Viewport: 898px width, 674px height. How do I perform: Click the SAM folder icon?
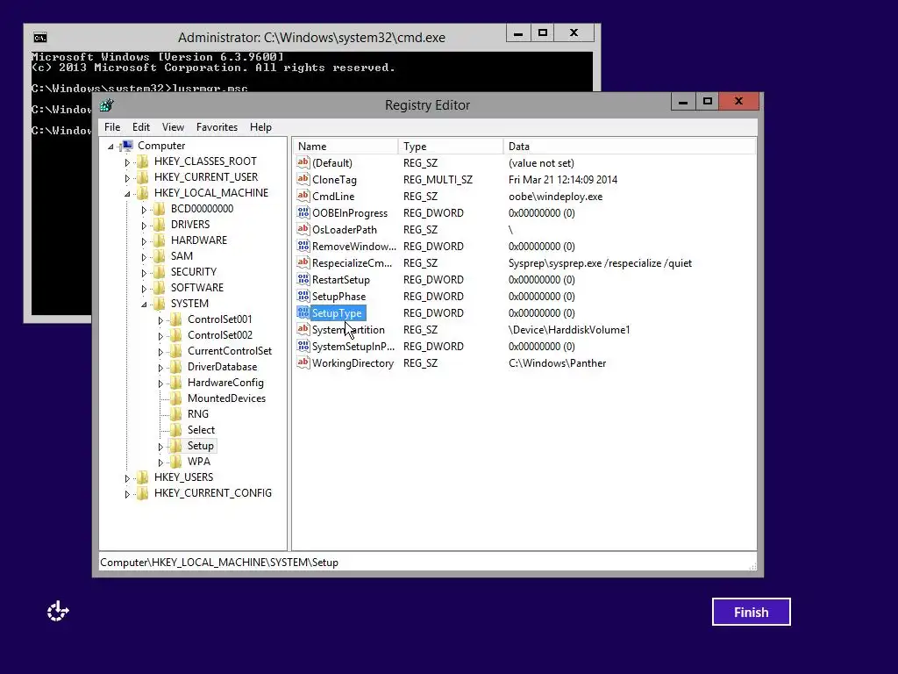pyautogui.click(x=160, y=256)
